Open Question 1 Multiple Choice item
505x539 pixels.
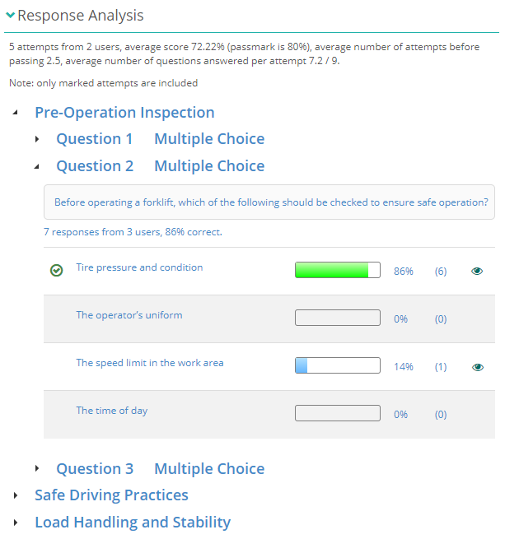160,139
